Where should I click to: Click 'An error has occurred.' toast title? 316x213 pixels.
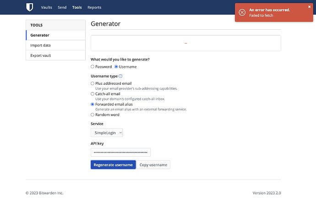(270, 10)
